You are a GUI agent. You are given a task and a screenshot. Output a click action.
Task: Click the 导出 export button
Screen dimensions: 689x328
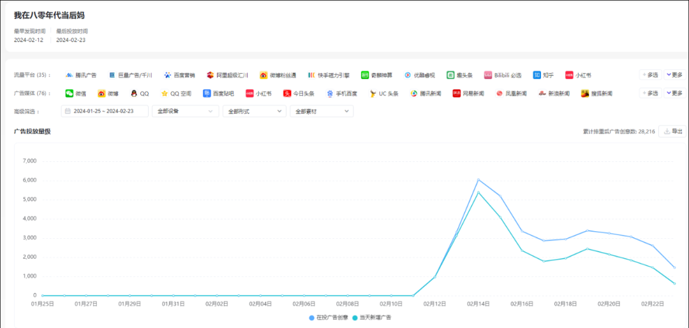673,131
